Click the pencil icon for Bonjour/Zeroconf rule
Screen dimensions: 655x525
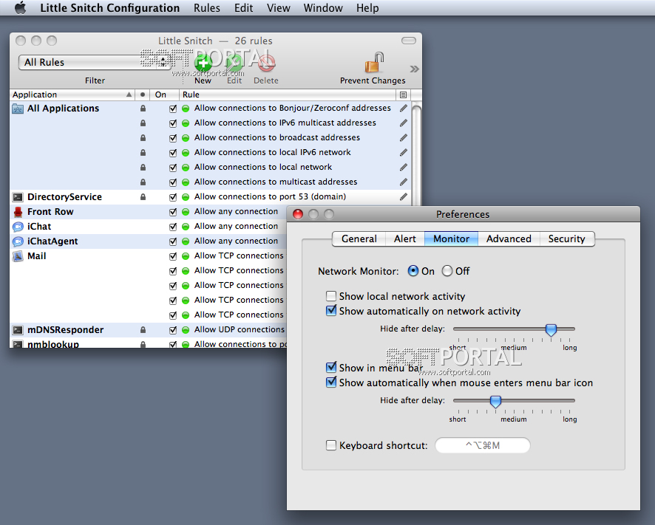(403, 109)
